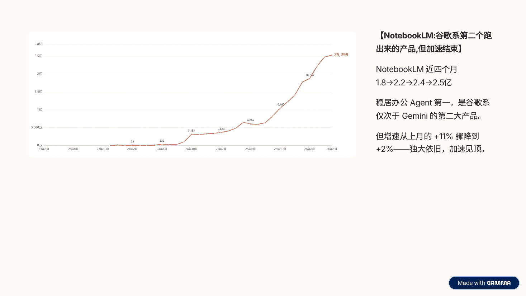The width and height of the screenshot is (526, 296).
Task: Click the data label 3,153 on chart
Action: click(191, 131)
